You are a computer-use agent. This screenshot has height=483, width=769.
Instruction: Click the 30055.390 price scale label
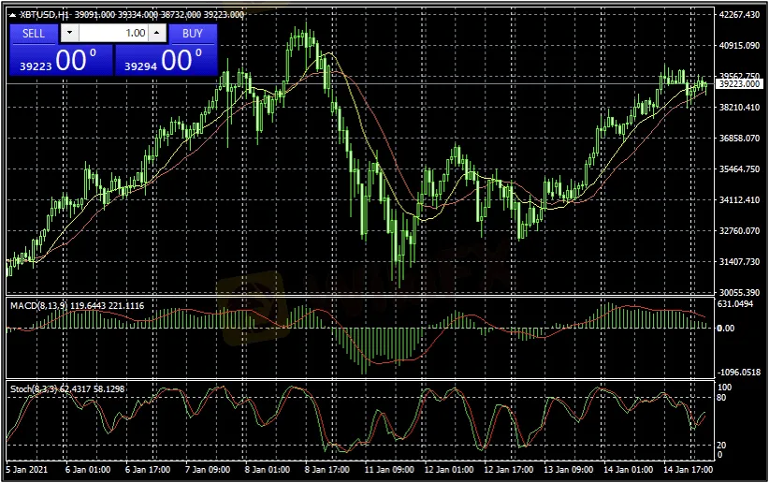(738, 292)
